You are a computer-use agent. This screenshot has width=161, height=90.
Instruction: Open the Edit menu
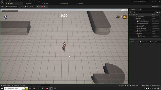[10, 1]
